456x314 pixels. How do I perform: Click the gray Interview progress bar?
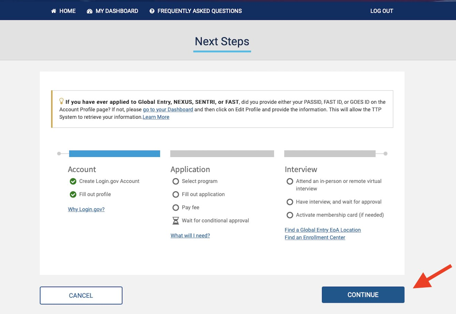tap(330, 154)
